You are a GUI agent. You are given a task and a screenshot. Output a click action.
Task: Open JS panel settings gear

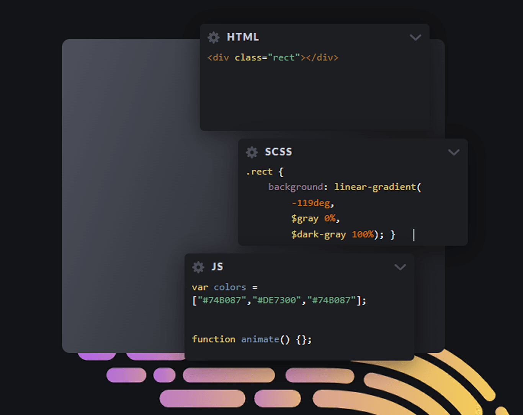[x=198, y=267]
